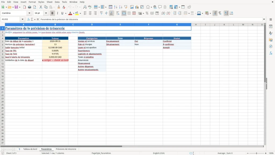
Task: Insert an image
Action: (x=132, y=7)
